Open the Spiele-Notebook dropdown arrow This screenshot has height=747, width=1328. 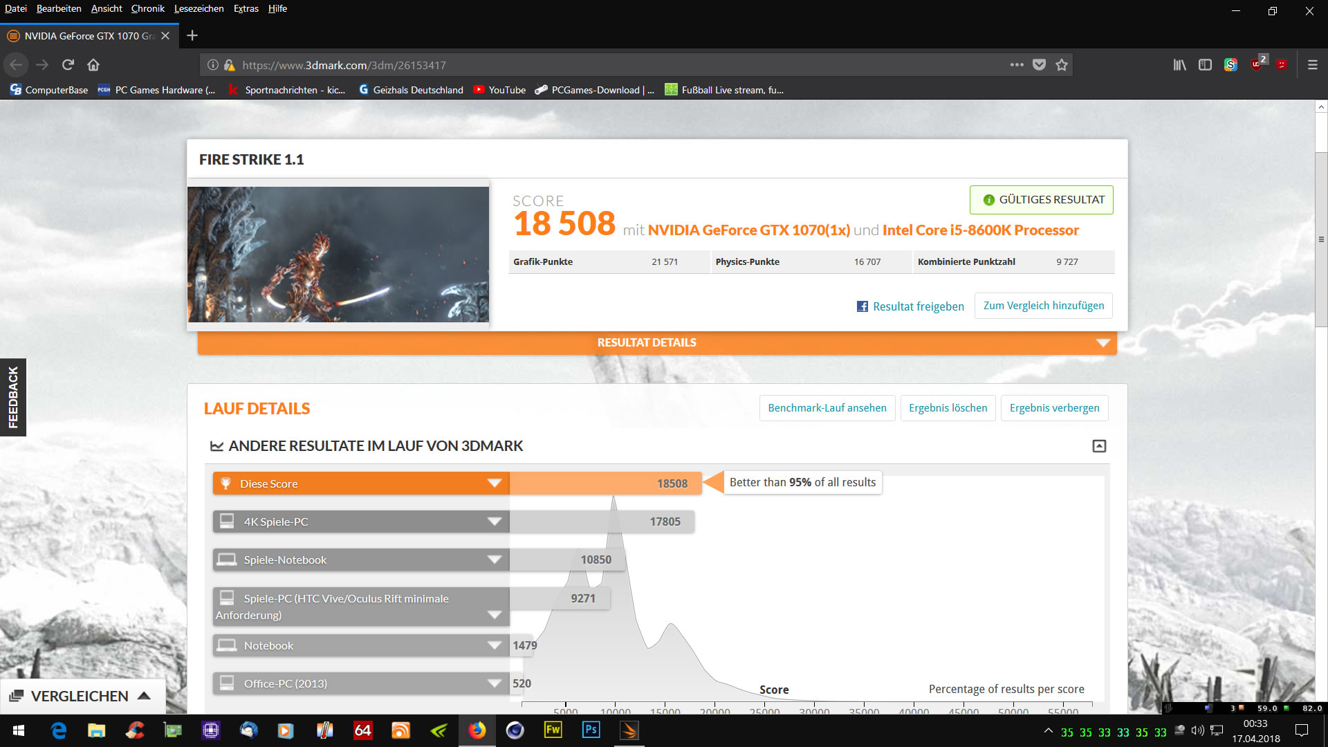pyautogui.click(x=494, y=560)
